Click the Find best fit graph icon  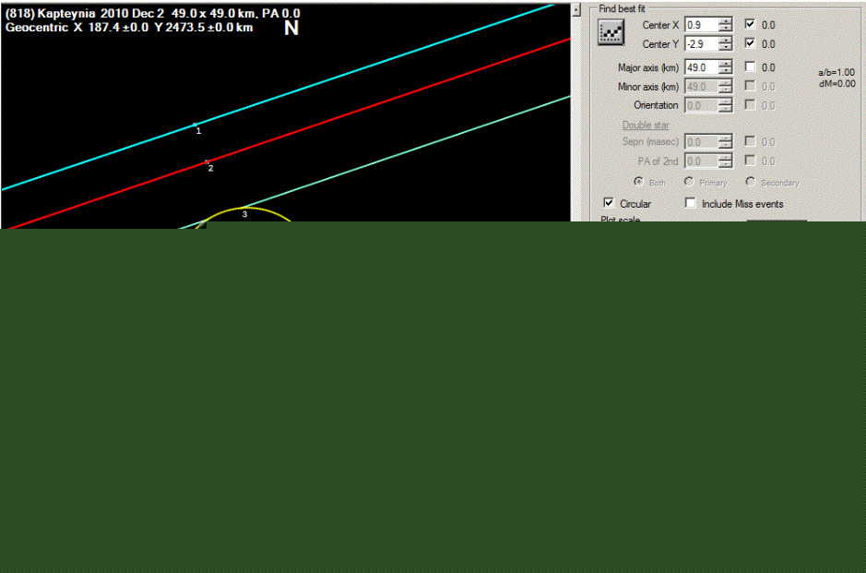pos(611,32)
